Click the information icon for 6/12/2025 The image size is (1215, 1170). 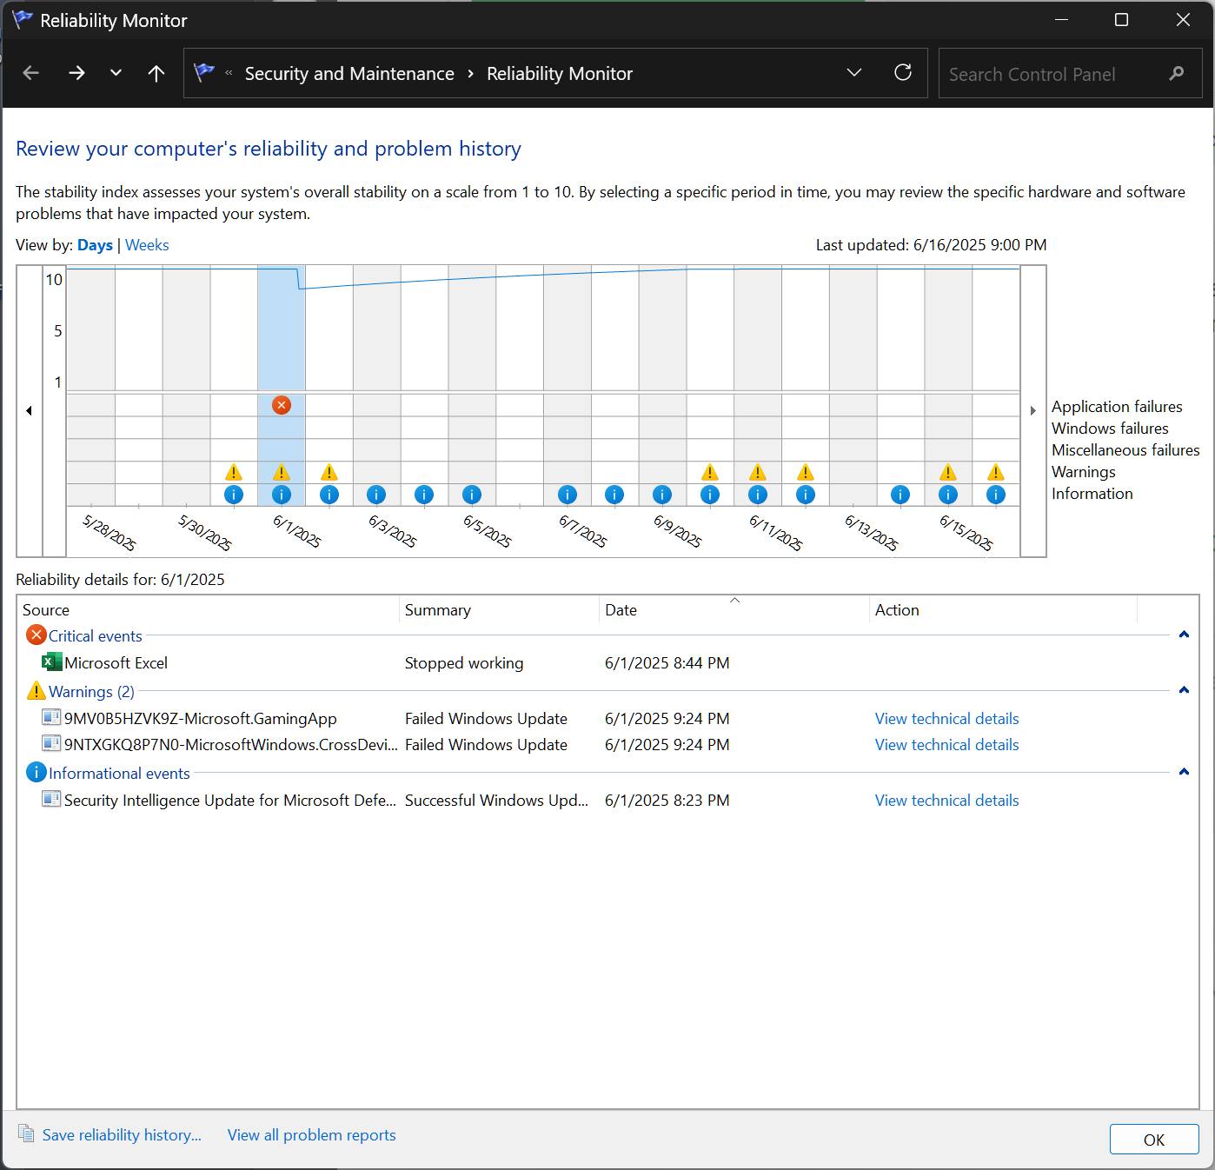806,495
